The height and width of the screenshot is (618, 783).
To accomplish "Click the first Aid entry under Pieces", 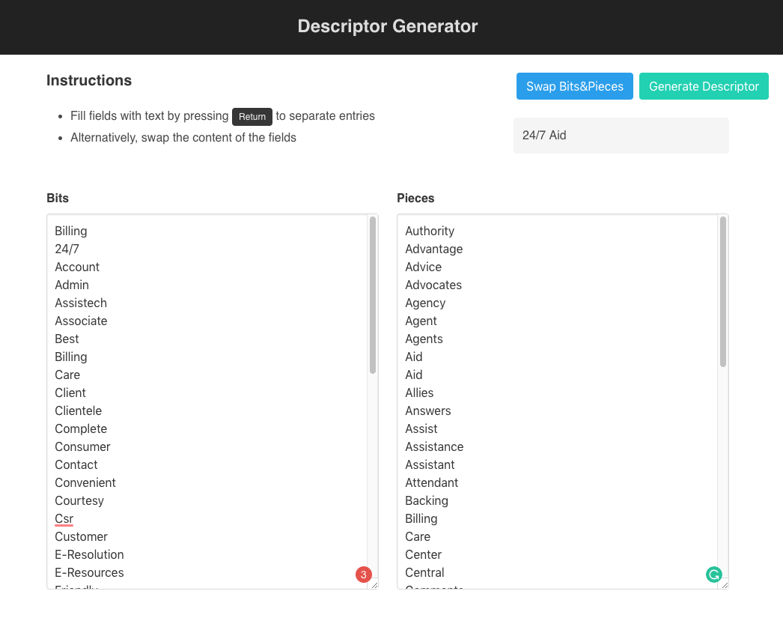I will tap(414, 357).
